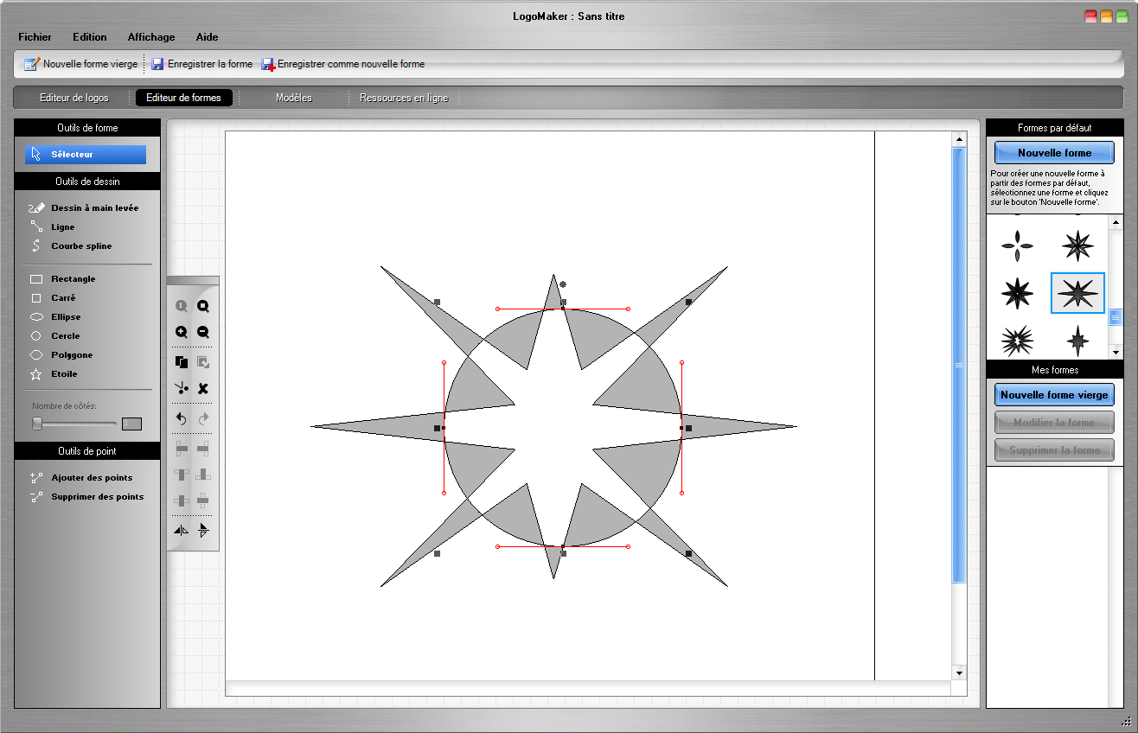Click the zoom to fit icon

click(x=203, y=306)
